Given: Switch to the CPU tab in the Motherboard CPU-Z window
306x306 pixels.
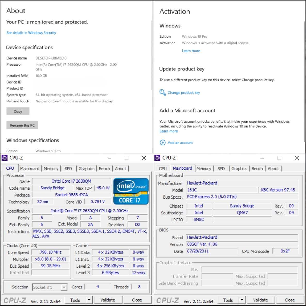Looking at the screenshot, I should click(x=163, y=168).
